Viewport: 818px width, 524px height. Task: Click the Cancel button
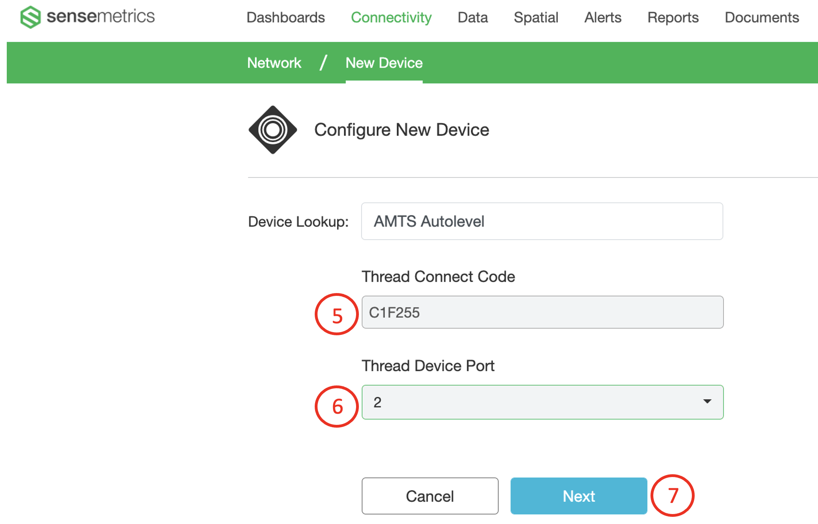pyautogui.click(x=430, y=496)
